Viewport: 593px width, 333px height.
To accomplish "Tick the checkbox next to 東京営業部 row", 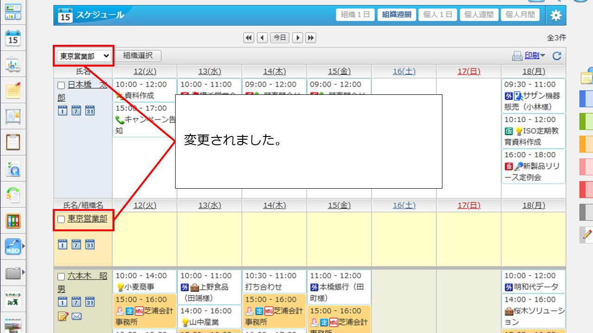I will coord(61,220).
